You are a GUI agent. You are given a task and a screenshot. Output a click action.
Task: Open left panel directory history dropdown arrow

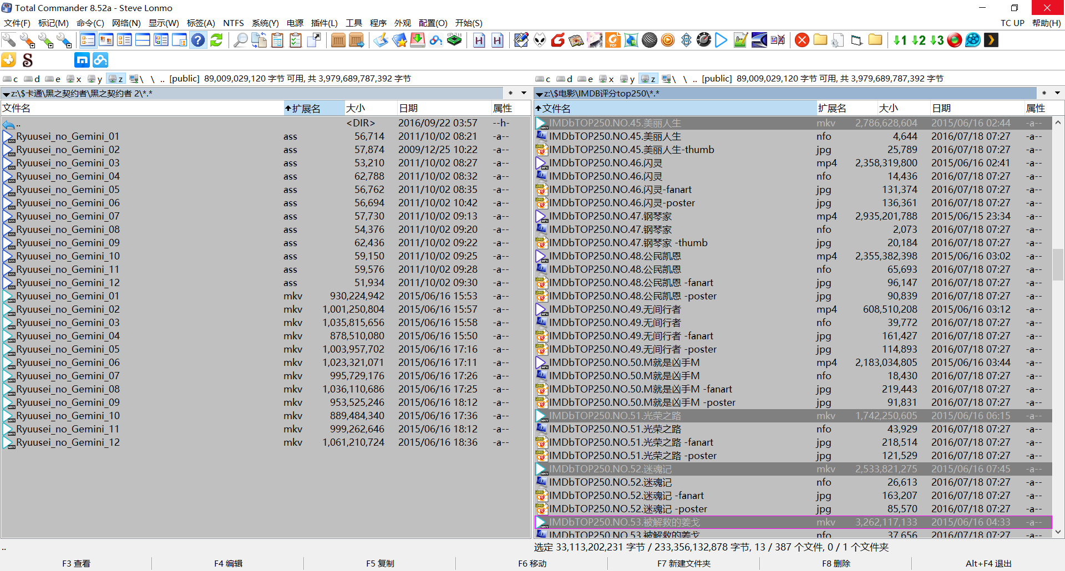point(524,93)
